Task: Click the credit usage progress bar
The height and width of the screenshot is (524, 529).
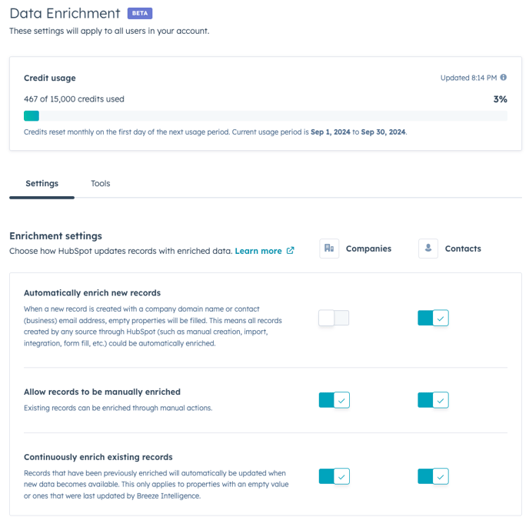Action: (265, 116)
